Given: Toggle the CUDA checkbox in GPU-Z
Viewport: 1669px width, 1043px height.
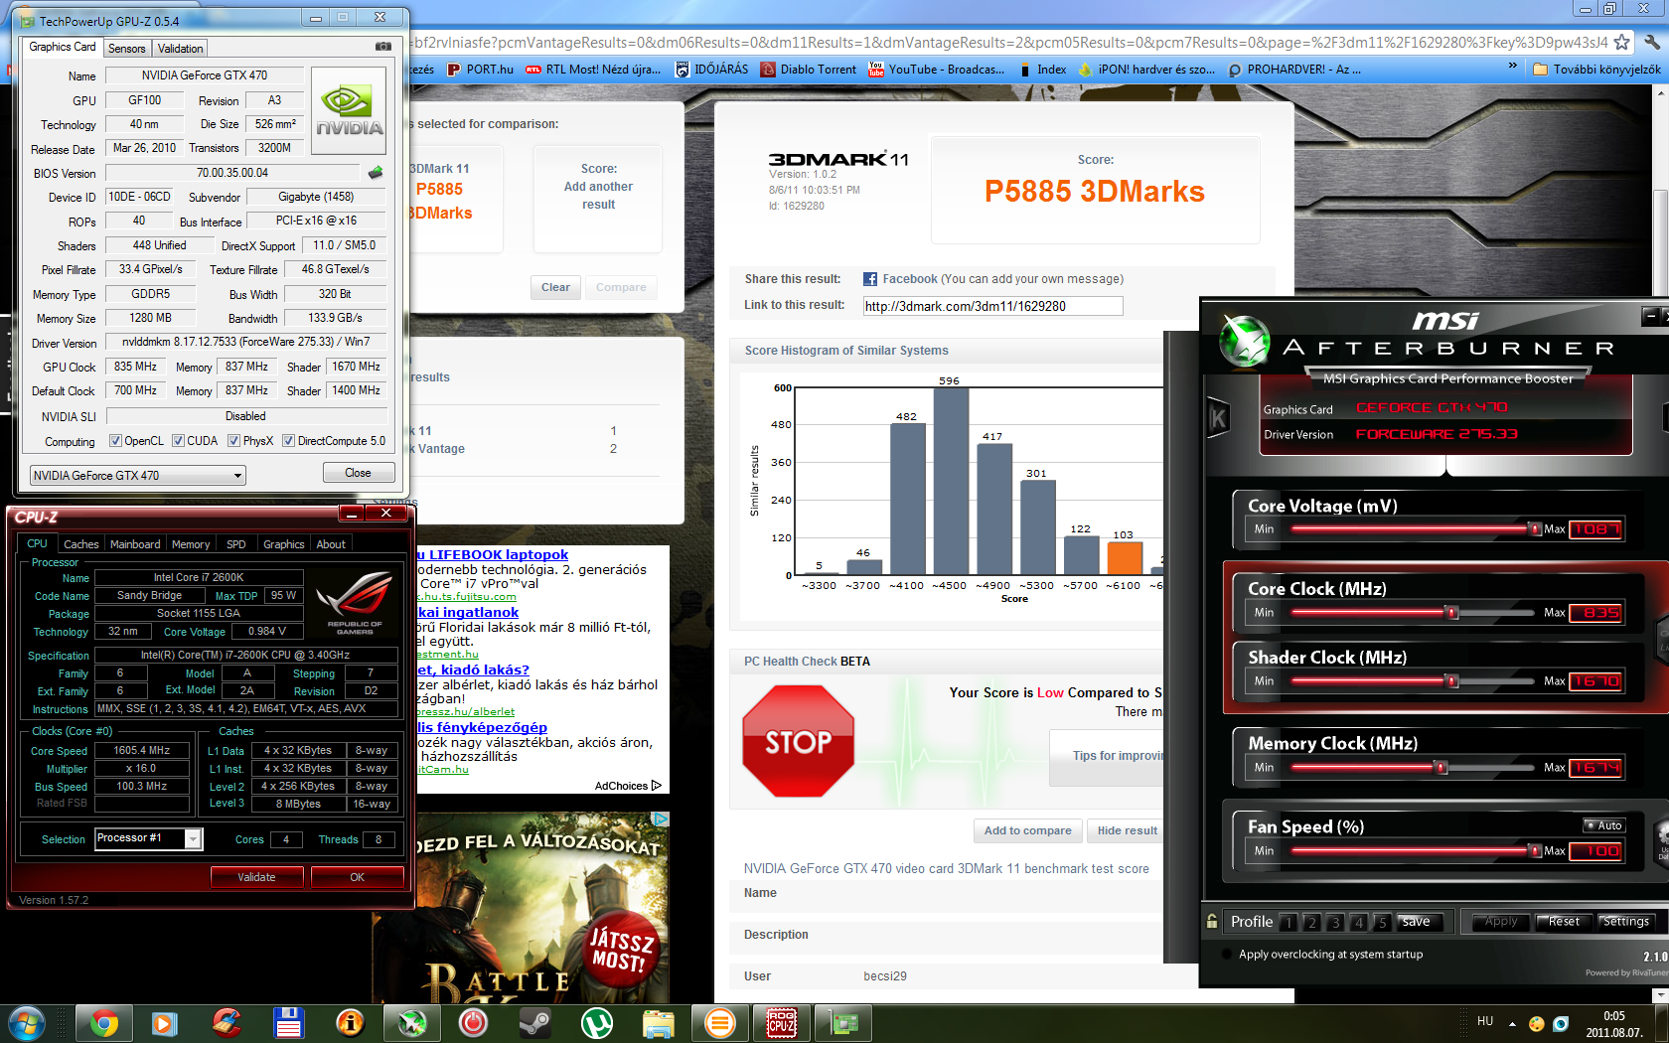Looking at the screenshot, I should [x=178, y=441].
